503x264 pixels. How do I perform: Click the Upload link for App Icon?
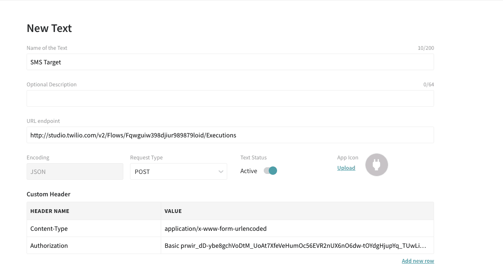pyautogui.click(x=346, y=168)
